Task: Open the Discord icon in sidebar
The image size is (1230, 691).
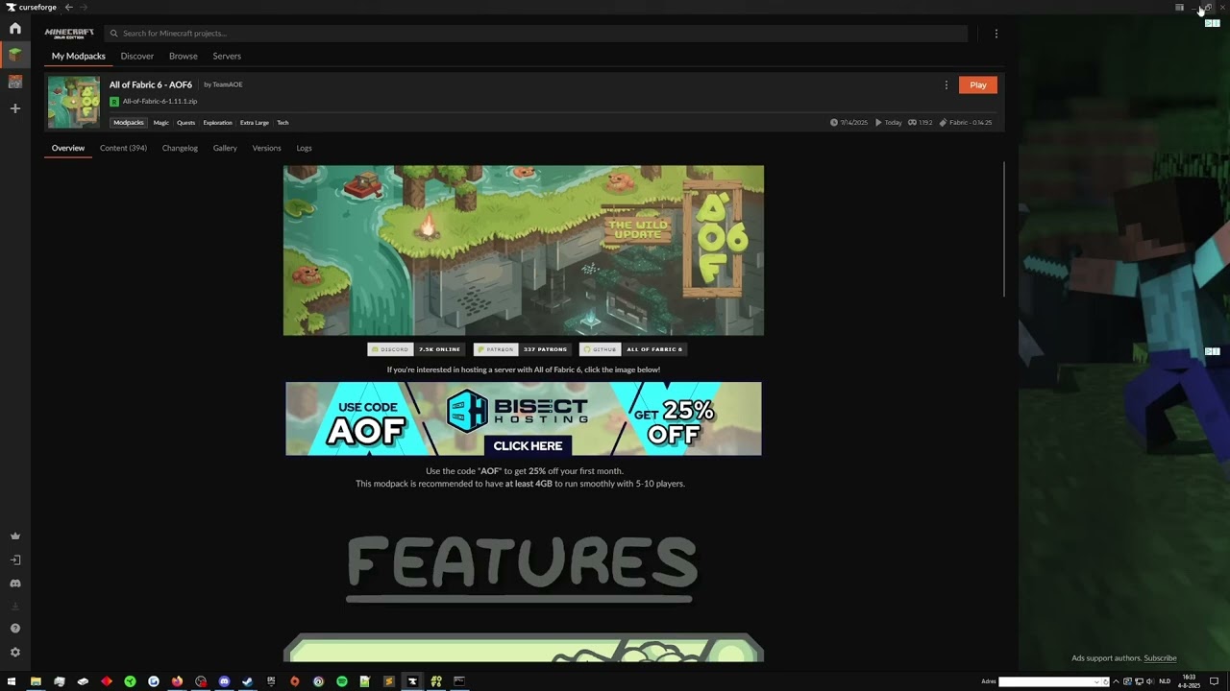Action: (14, 583)
